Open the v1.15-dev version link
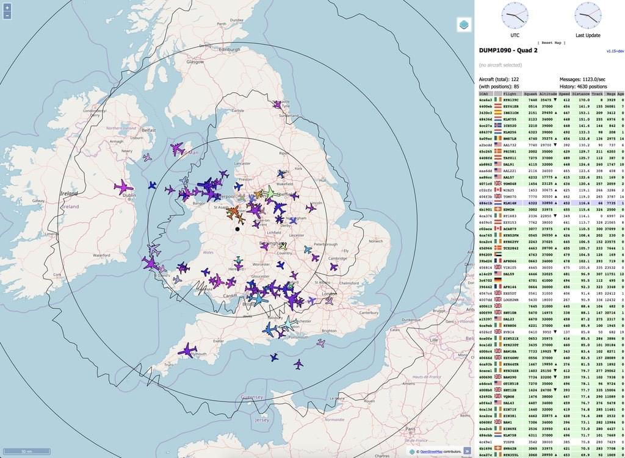625x458 pixels. pos(615,51)
